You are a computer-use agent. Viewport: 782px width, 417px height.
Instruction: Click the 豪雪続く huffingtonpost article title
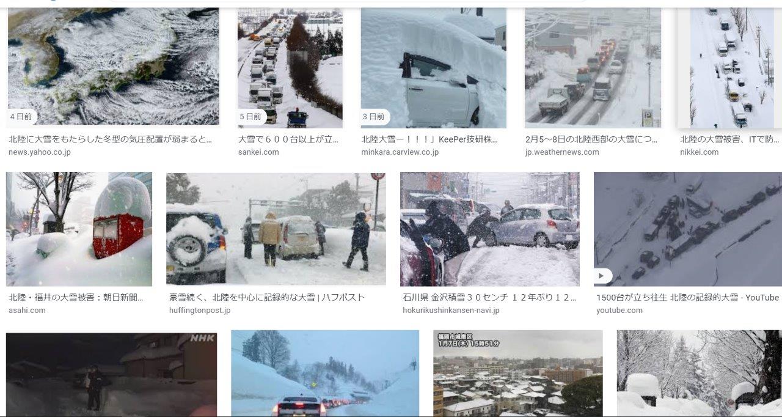pos(267,298)
